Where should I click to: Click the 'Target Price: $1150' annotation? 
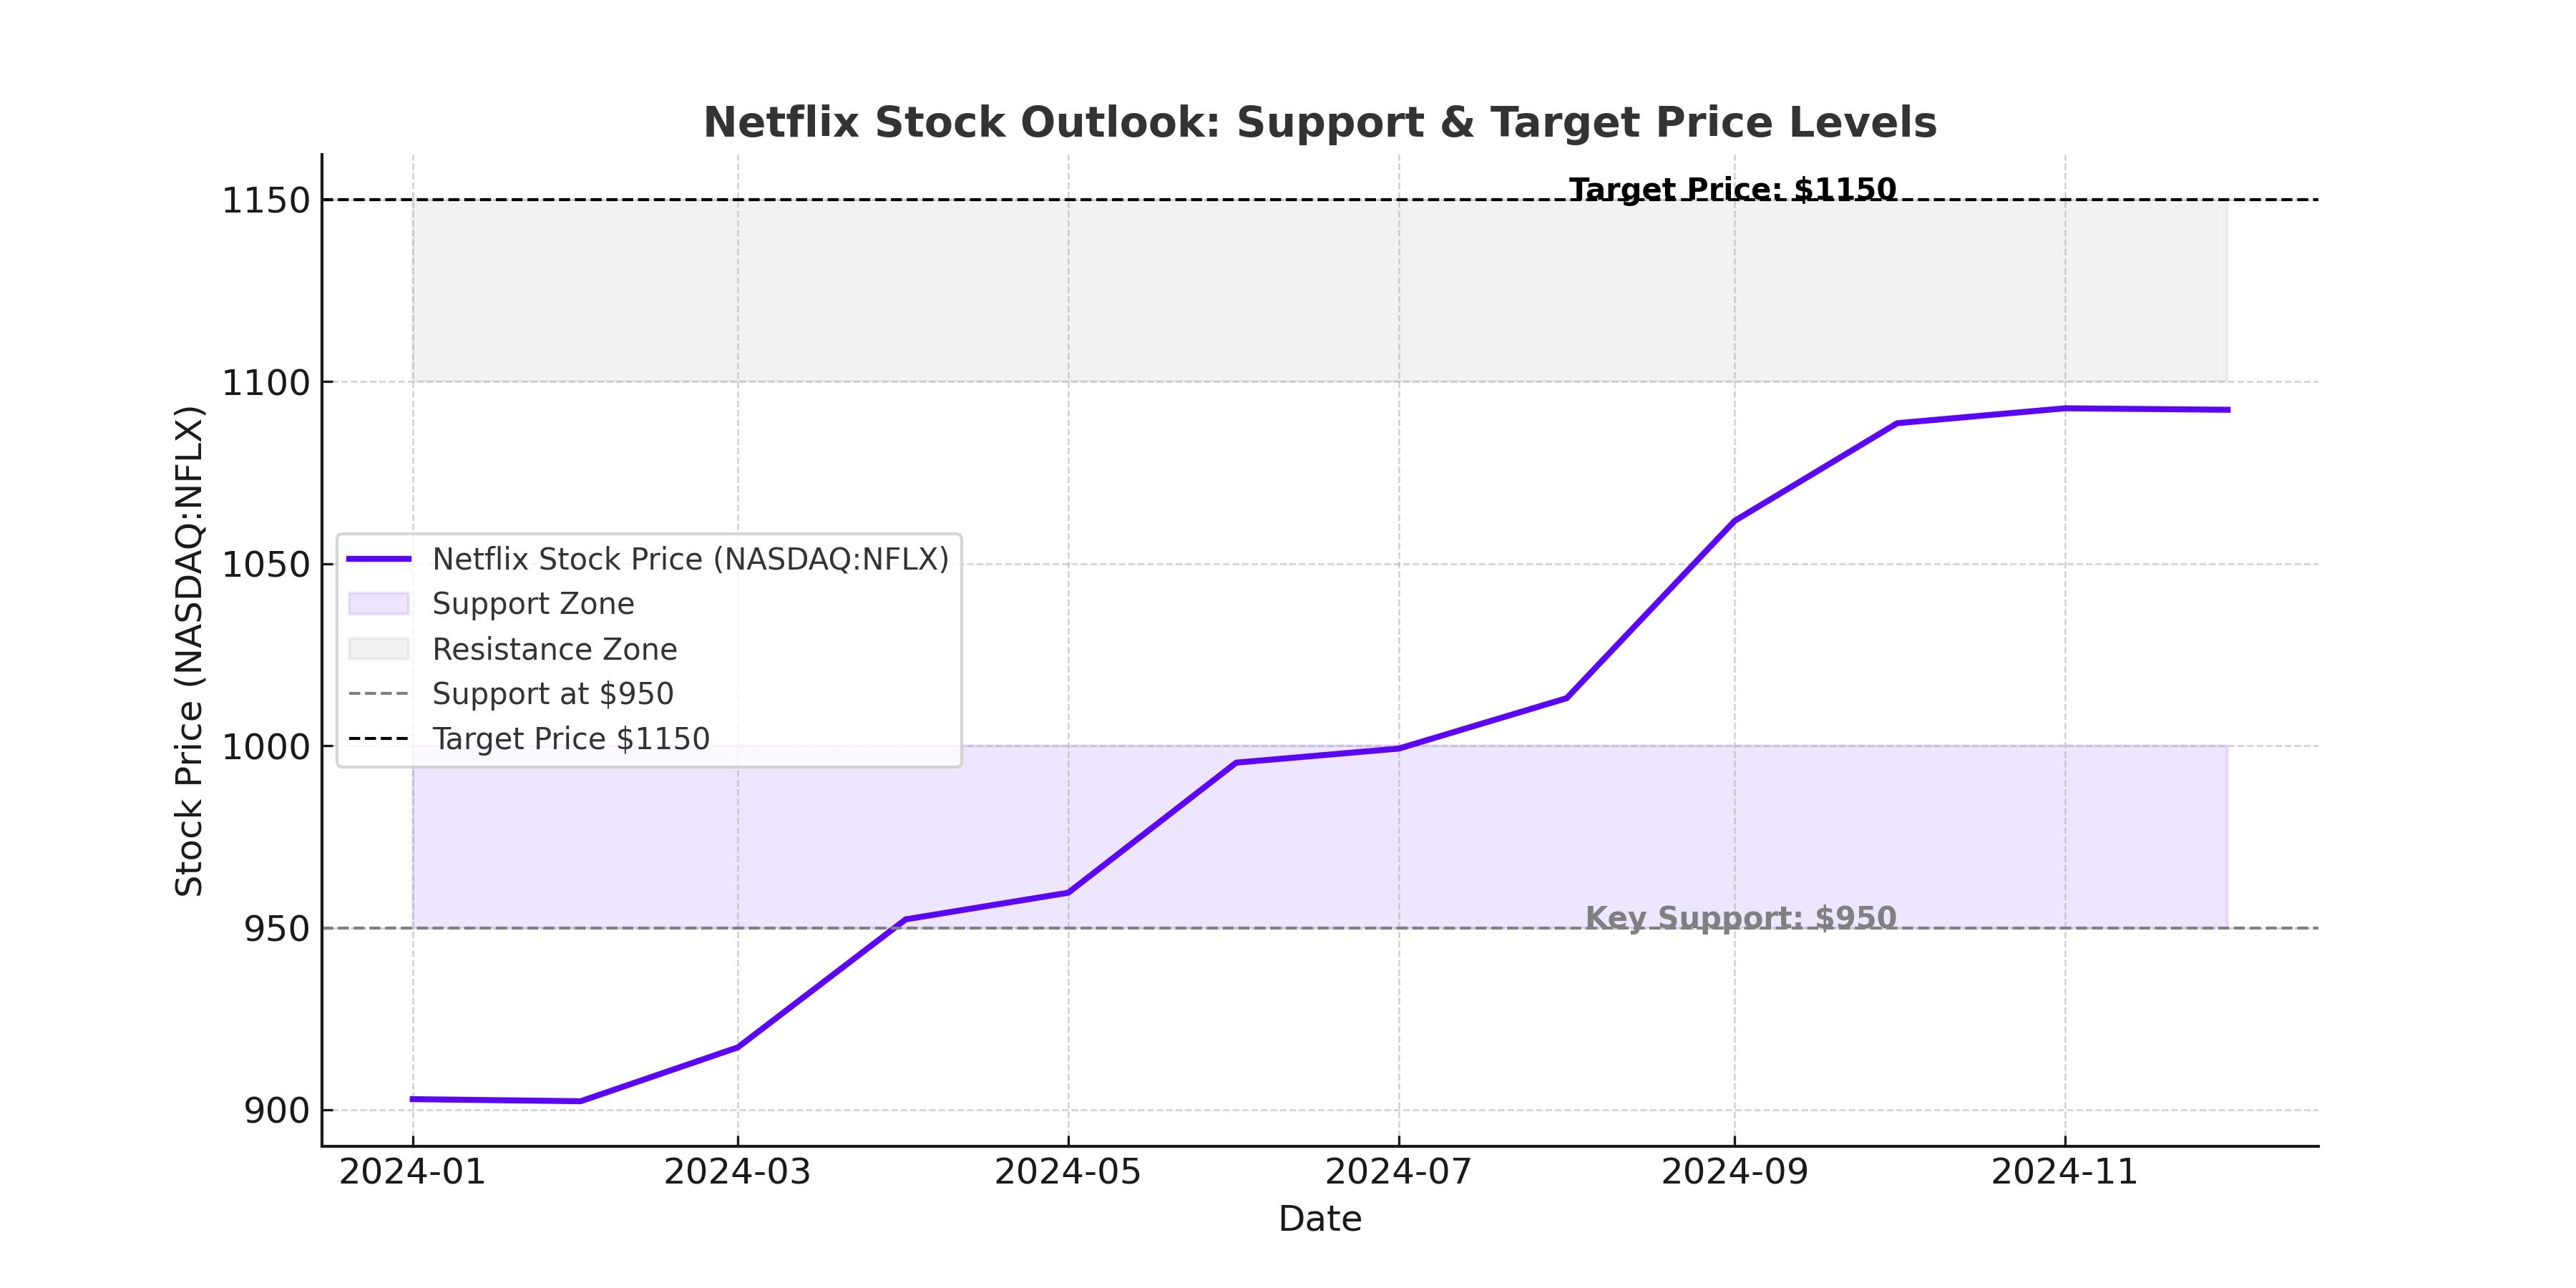[x=1732, y=189]
